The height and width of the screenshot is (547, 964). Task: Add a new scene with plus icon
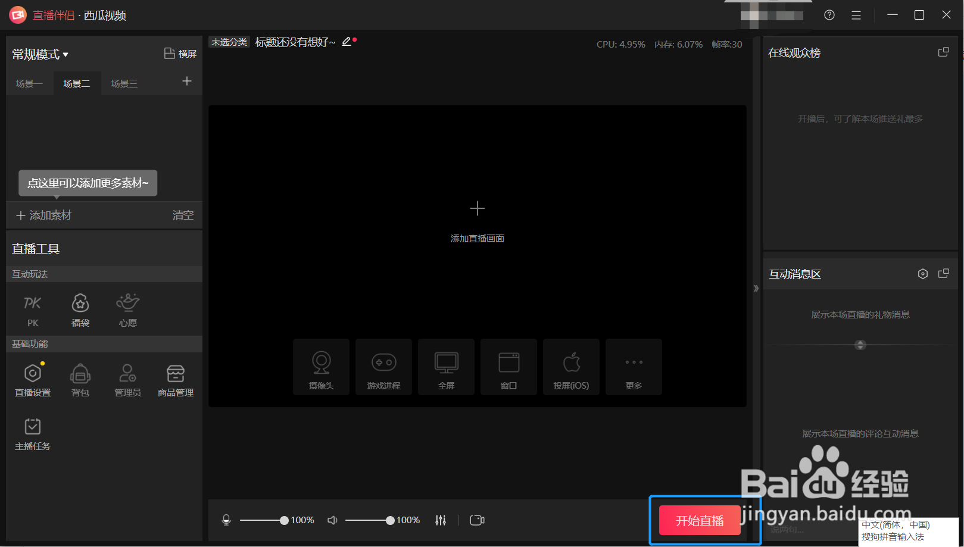[187, 81]
